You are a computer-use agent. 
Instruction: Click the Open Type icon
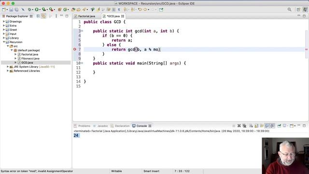pos(73,10)
